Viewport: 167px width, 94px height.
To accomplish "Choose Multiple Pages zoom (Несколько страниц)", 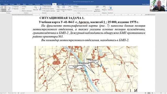I will tap(48, 9).
